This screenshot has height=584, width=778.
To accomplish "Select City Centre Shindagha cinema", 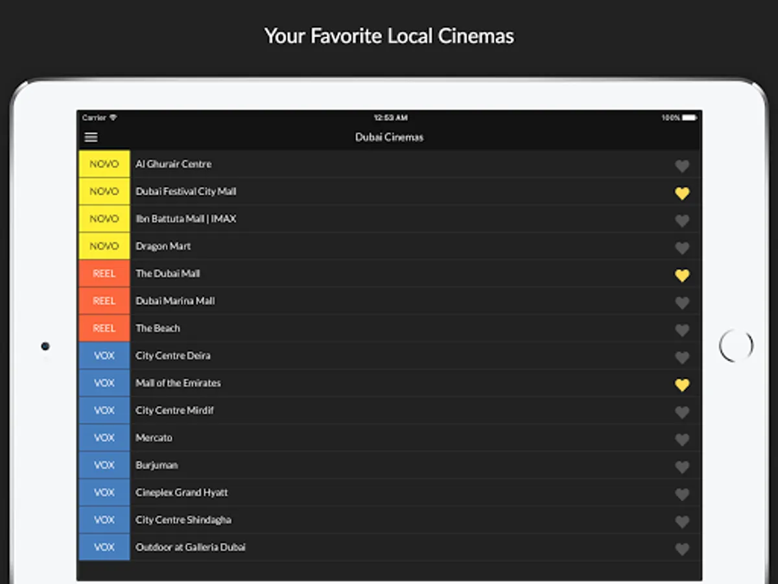I will tap(390, 520).
